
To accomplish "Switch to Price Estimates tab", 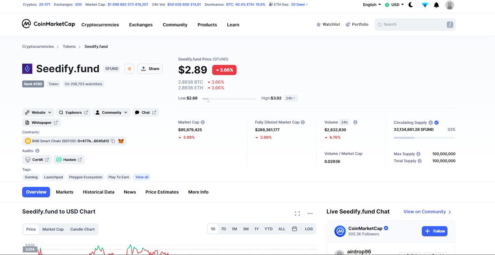I will coord(162,192).
